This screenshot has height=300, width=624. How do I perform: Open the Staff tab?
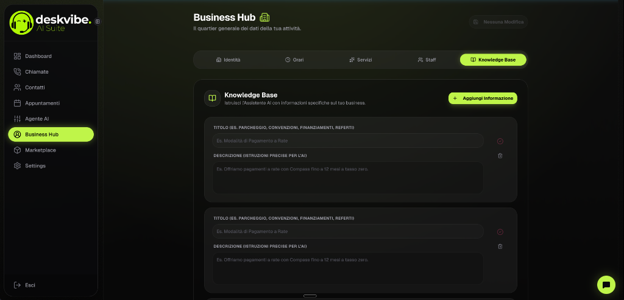pyautogui.click(x=427, y=60)
